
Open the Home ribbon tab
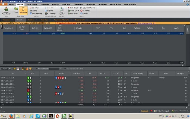pyautogui.click(x=11, y=5)
